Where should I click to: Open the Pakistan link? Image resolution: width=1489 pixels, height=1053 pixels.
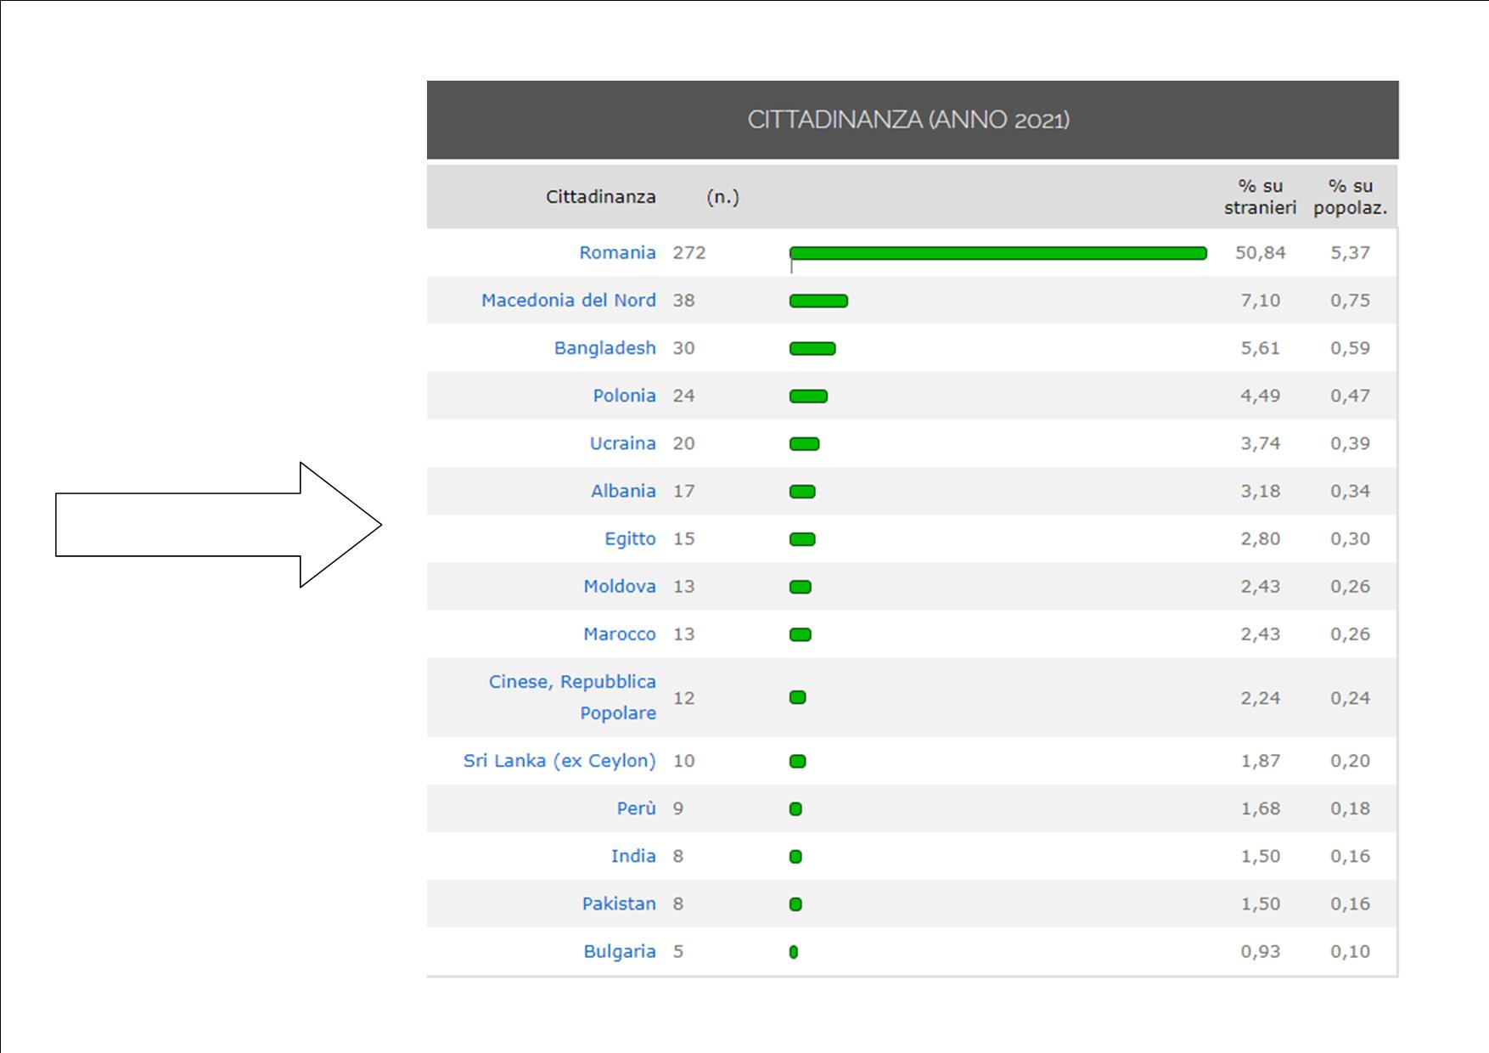tap(618, 904)
